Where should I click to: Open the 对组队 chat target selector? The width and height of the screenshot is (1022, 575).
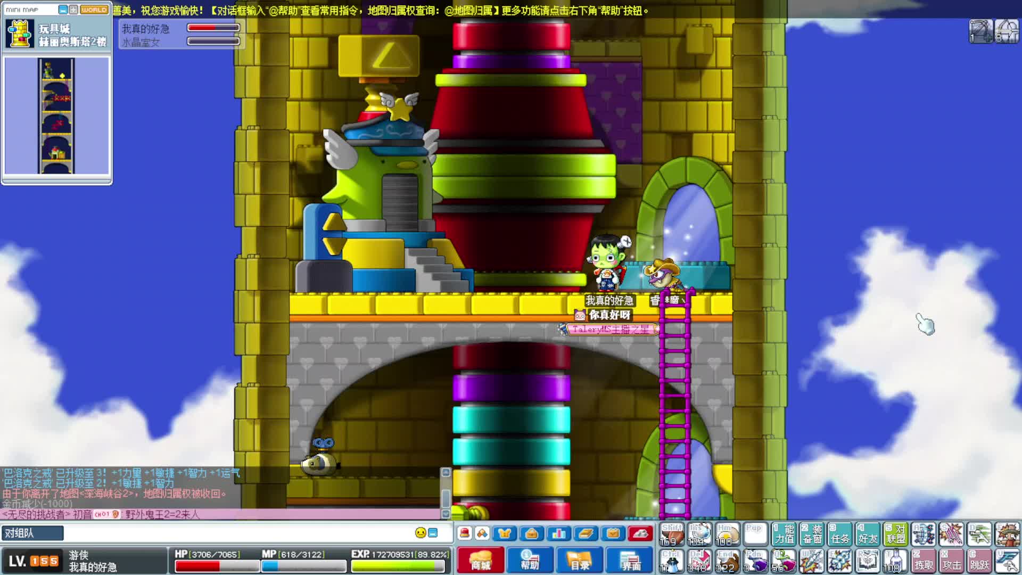click(32, 533)
